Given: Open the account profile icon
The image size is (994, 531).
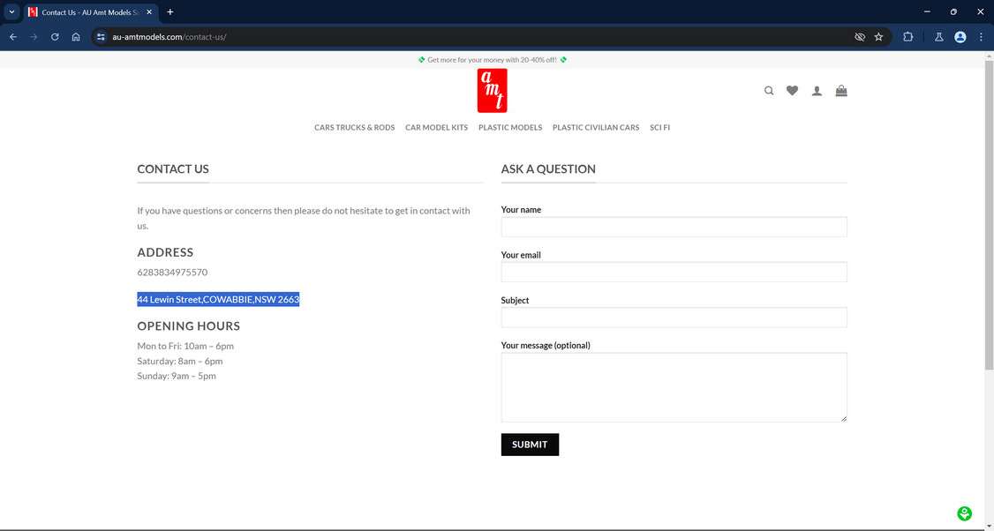Looking at the screenshot, I should coord(817,91).
